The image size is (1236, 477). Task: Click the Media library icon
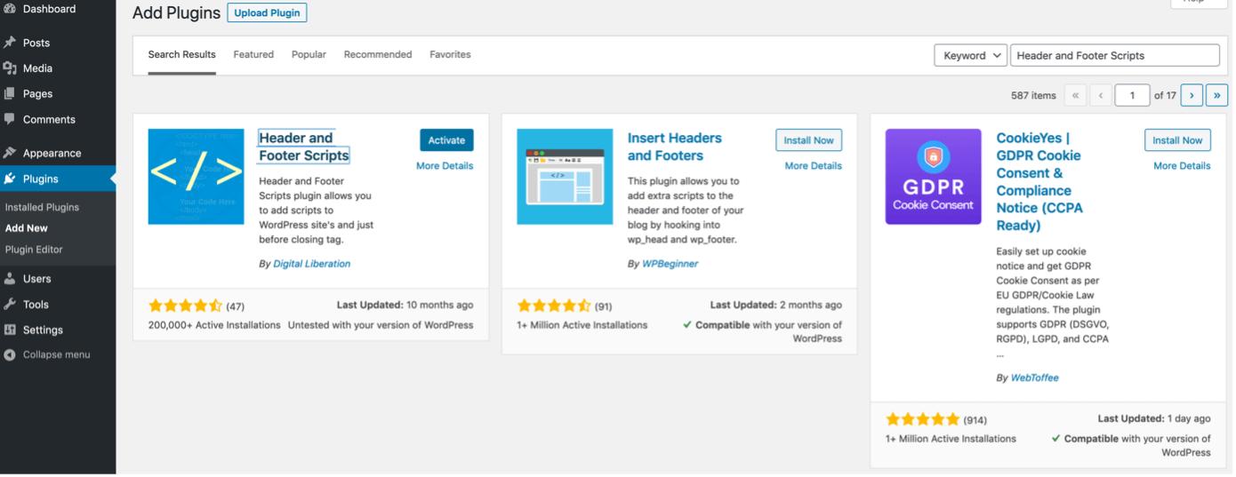(10, 68)
